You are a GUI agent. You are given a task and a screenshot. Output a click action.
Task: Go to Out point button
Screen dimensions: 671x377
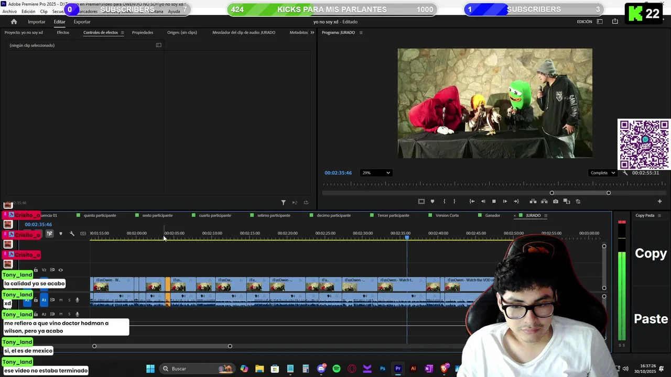click(516, 201)
